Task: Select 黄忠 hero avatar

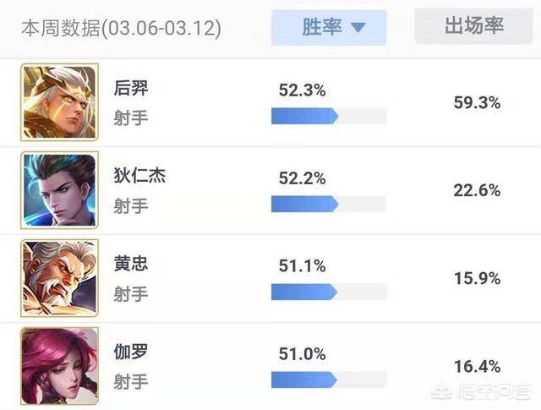Action: [58, 278]
